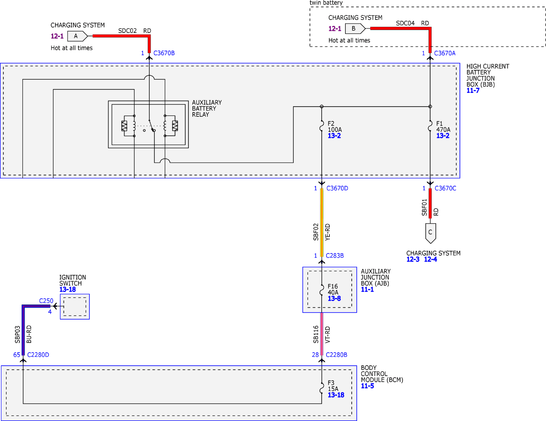The width and height of the screenshot is (546, 421).
Task: Open the 12-1 link beside connector B
Action: point(335,29)
